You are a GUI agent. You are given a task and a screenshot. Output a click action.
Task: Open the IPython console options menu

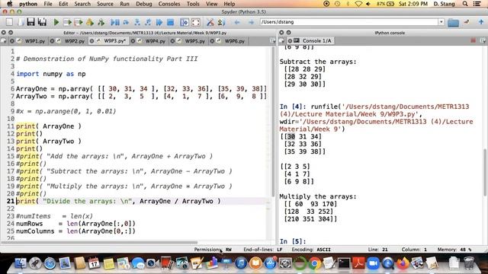coord(483,40)
